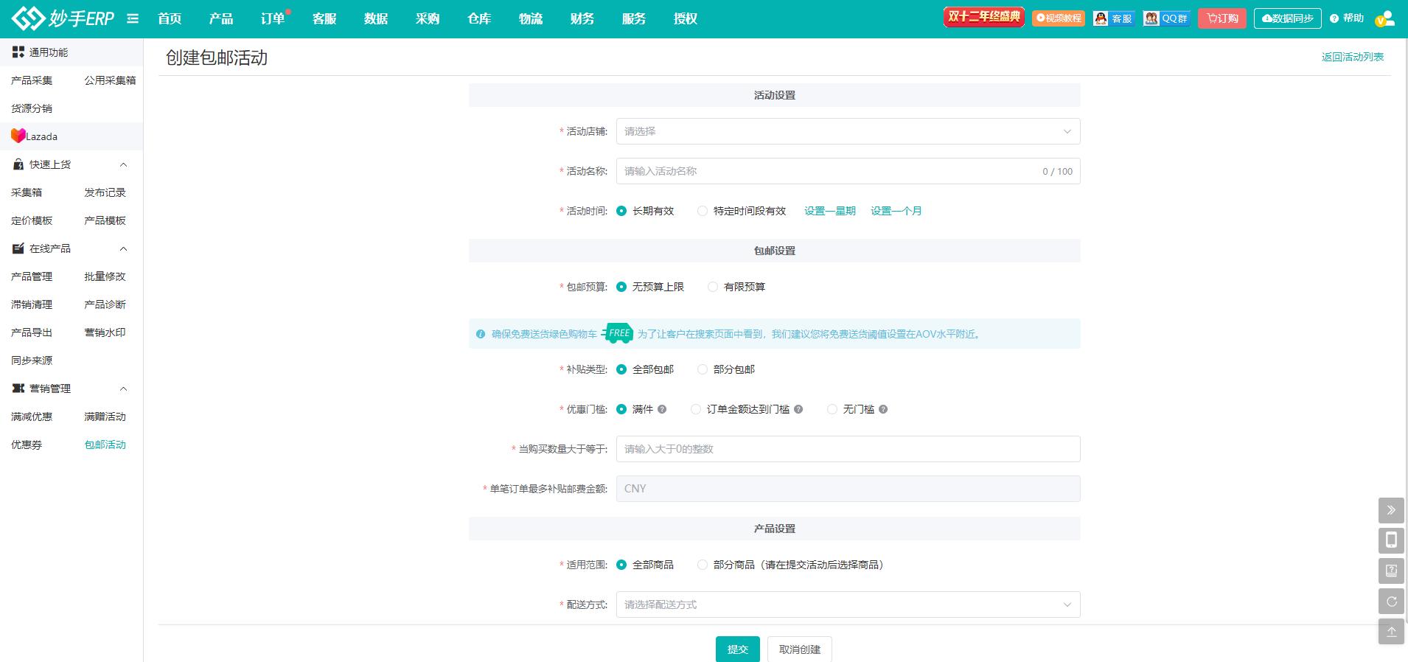Collapse floating toolbar with double-arrow icon
Viewport: 1408px width, 662px height.
[1391, 510]
